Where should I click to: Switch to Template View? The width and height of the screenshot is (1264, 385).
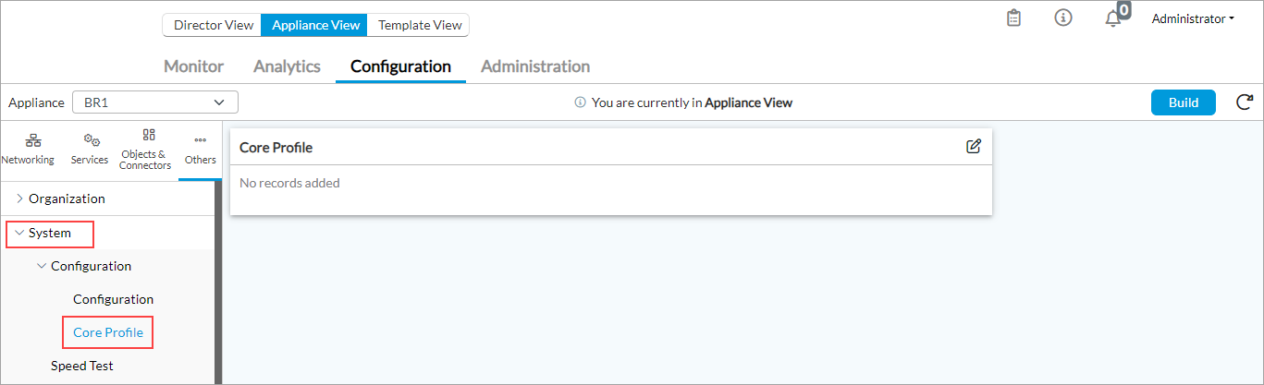pyautogui.click(x=419, y=25)
